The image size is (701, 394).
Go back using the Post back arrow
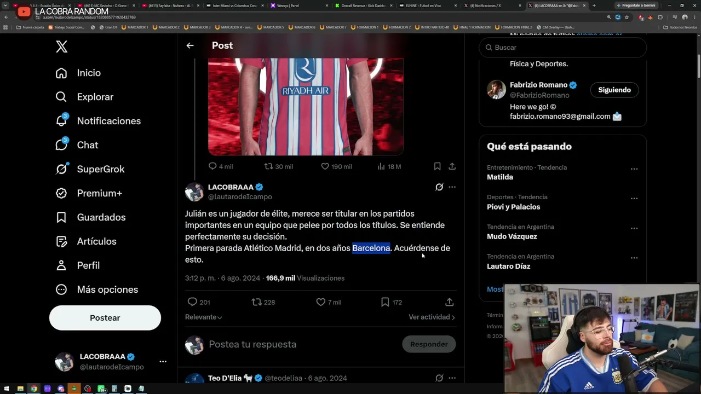point(190,45)
